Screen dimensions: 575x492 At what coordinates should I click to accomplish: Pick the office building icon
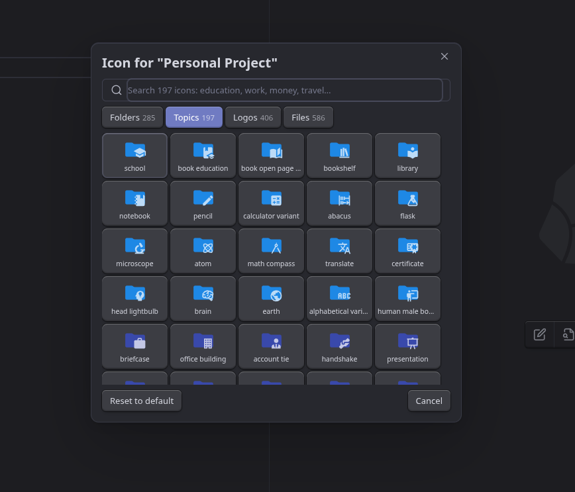click(x=203, y=346)
